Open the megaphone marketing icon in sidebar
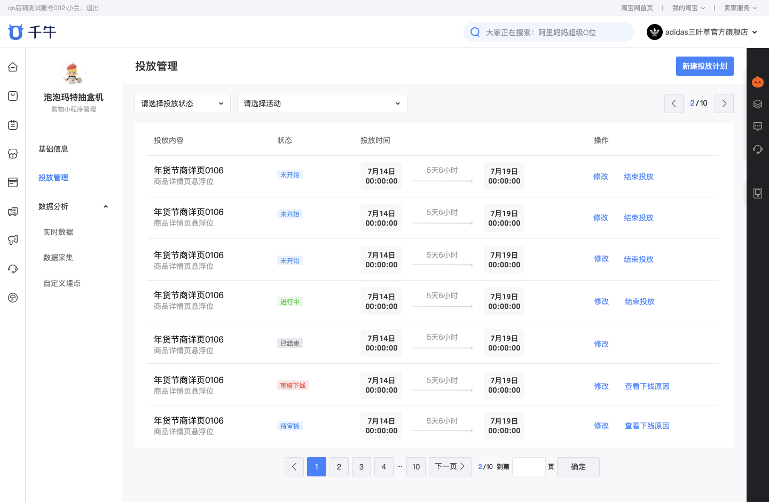Viewport: 769px width, 502px height. (x=13, y=240)
